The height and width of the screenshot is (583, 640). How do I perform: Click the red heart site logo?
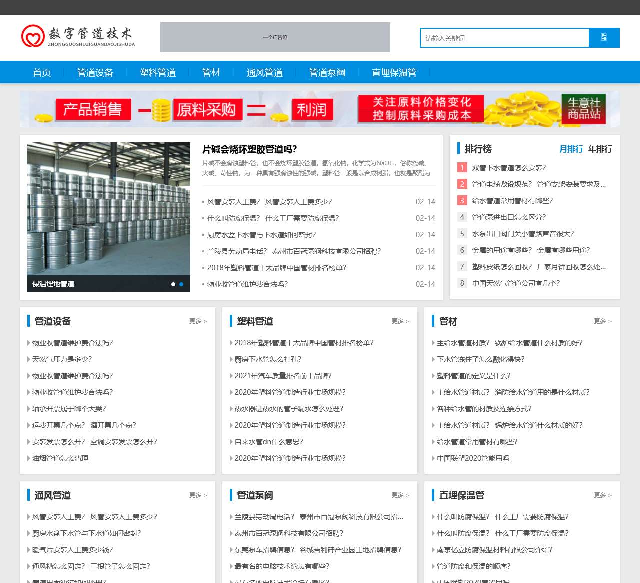coord(33,36)
